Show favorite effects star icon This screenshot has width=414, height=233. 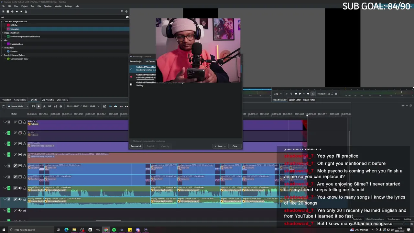coord(21,11)
